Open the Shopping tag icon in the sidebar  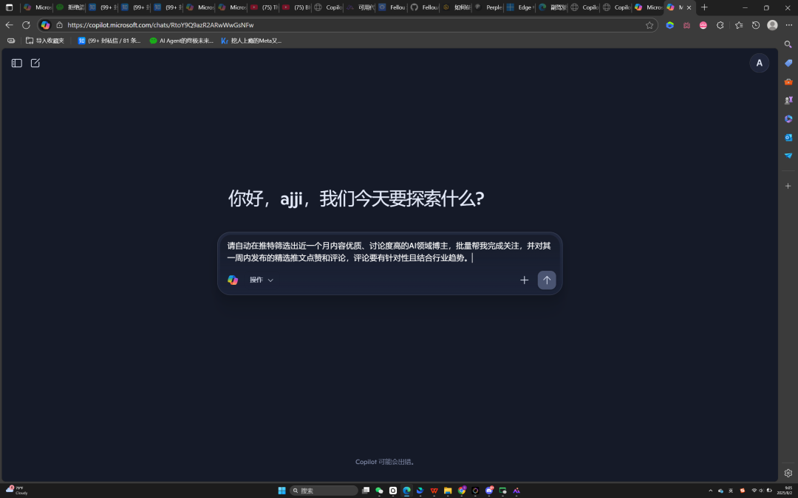[788, 63]
